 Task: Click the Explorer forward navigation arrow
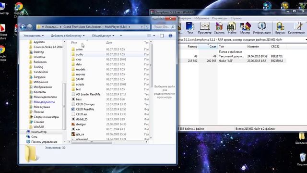[30, 27]
